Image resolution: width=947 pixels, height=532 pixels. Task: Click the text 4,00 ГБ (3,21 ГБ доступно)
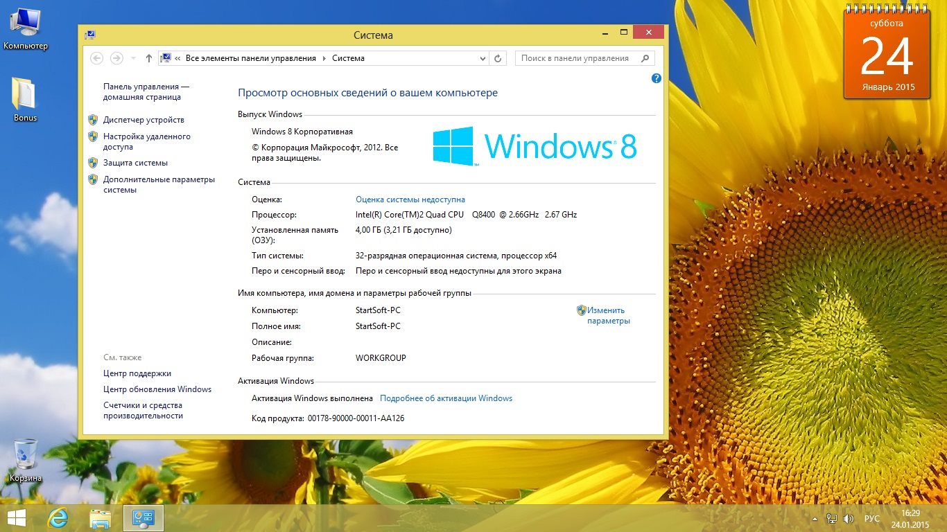[x=403, y=230]
